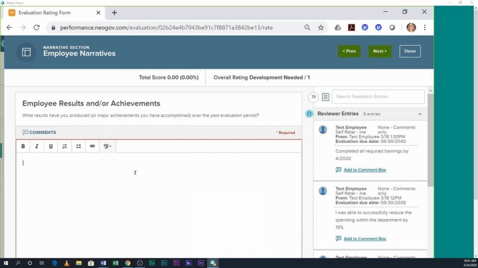Image resolution: width=478 pixels, height=268 pixels.
Task: Click the Next button
Action: tap(379, 51)
